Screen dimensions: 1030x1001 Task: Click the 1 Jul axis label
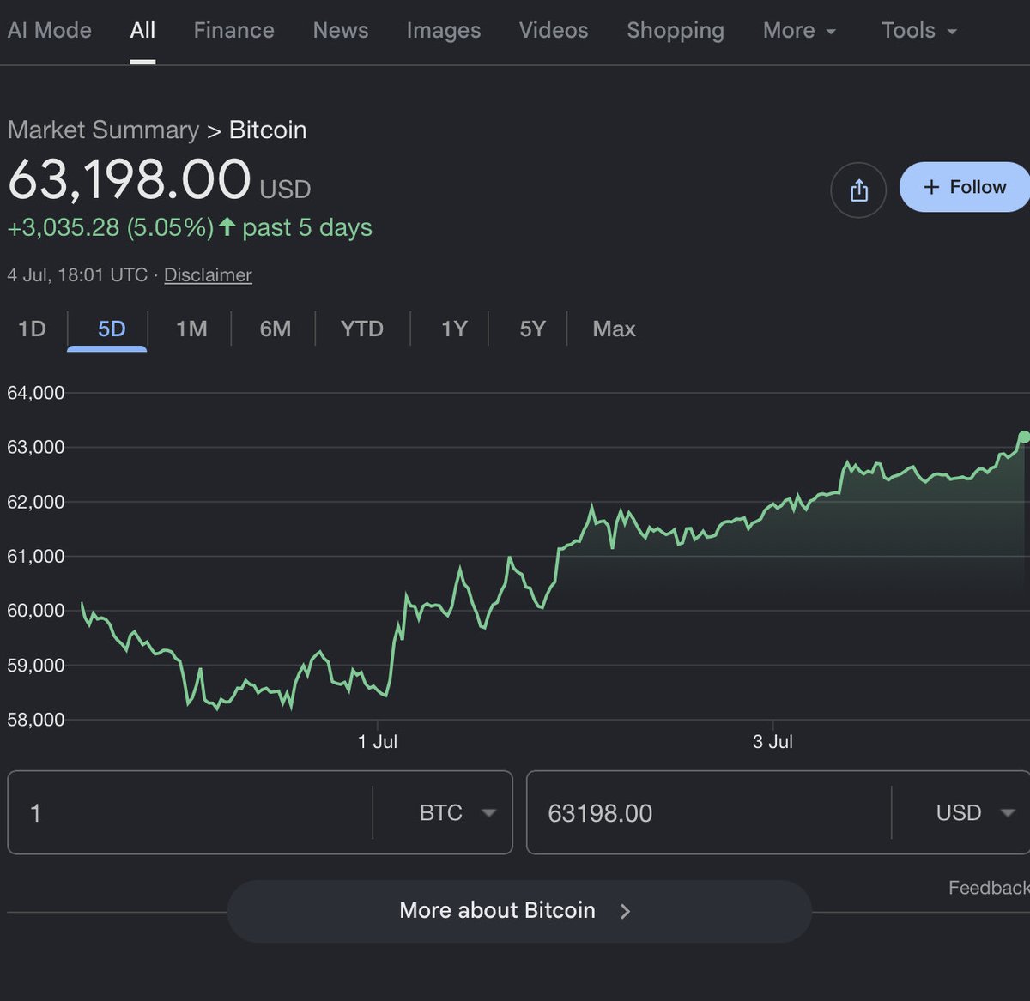378,742
